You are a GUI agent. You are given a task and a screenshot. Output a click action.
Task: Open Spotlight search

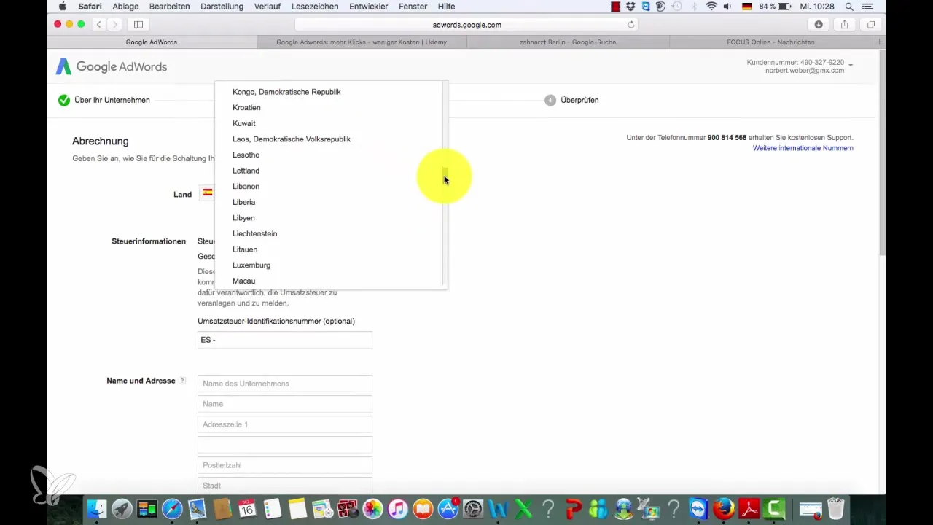(849, 7)
